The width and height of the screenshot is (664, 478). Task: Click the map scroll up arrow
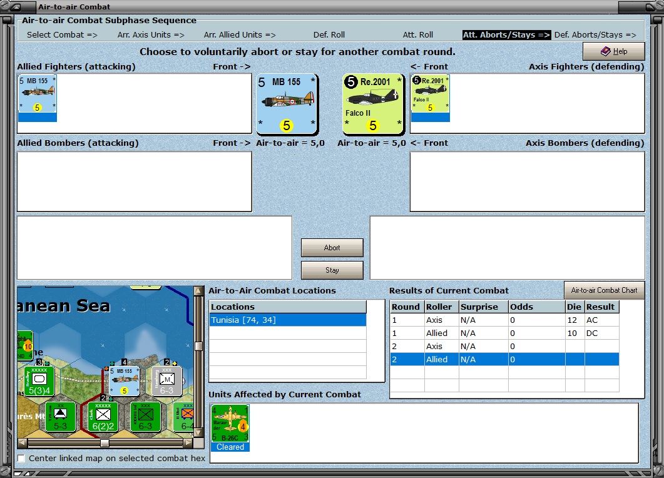click(198, 291)
